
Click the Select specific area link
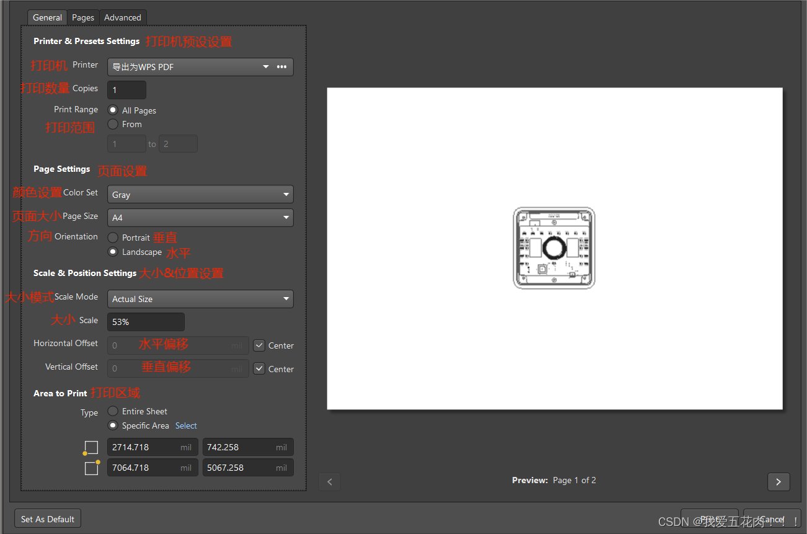point(186,425)
